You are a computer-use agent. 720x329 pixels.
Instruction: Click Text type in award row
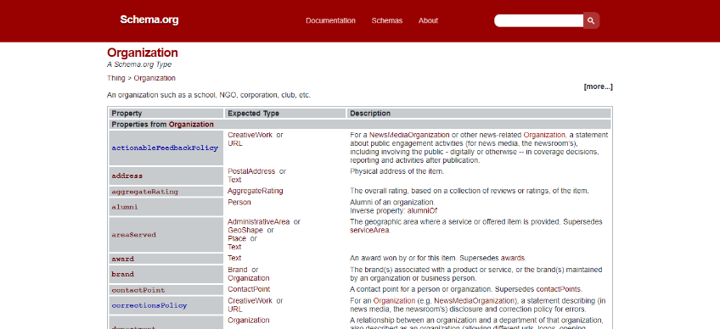[234, 258]
